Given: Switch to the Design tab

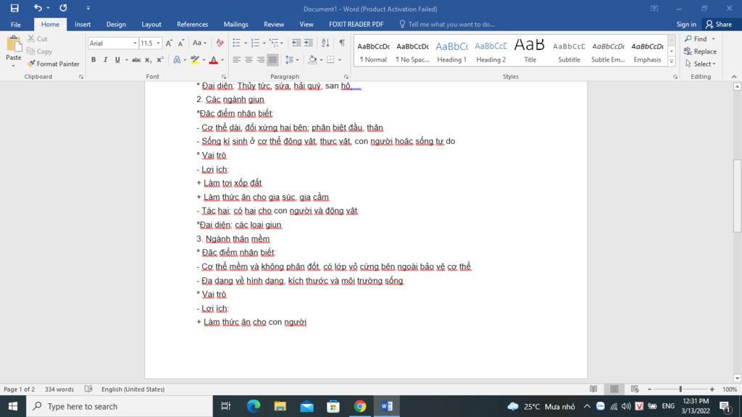Looking at the screenshot, I should pos(116,25).
